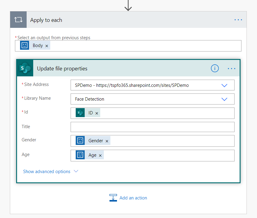Remove the Age dynamic content token
Image resolution: width=257 pixels, height=218 pixels.
[100, 155]
